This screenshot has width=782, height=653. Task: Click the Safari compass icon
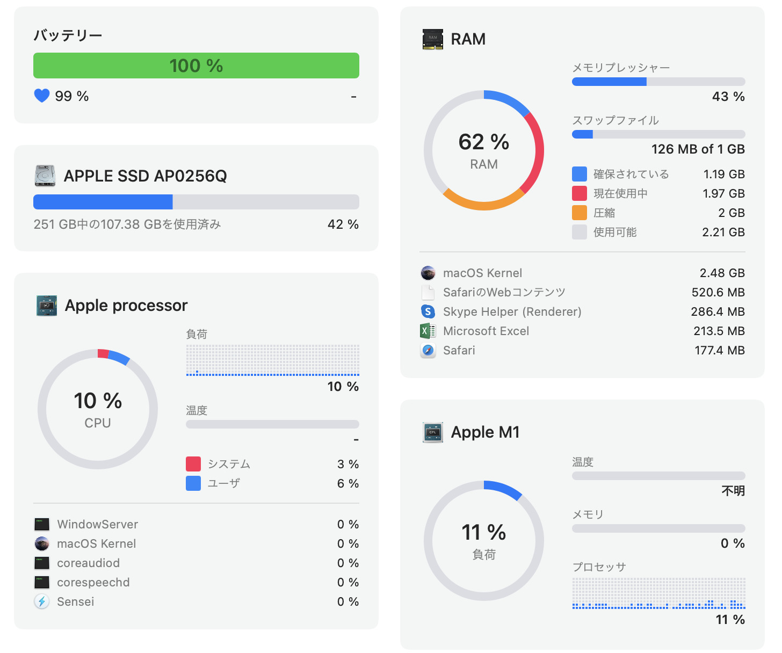click(428, 350)
